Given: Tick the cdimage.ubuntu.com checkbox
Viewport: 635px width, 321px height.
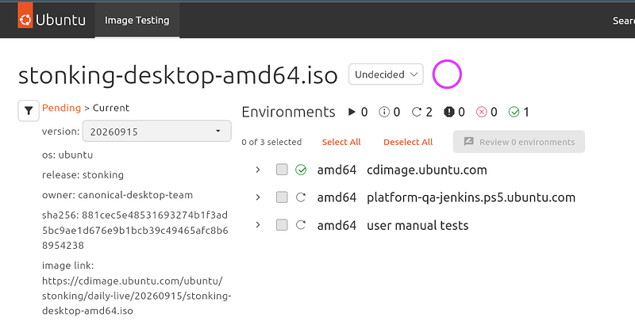Looking at the screenshot, I should [x=282, y=170].
